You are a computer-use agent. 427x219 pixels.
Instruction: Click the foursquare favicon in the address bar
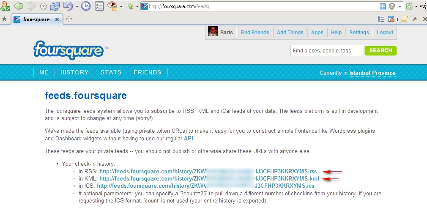pos(145,6)
